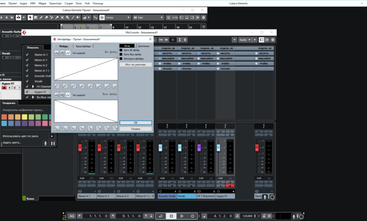Viewport: 367px width, 221px height.
Task: Open the Транспорт menu
Action: pos(56,3)
